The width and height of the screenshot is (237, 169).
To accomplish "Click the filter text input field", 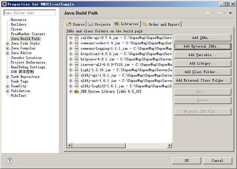I will tap(30, 13).
